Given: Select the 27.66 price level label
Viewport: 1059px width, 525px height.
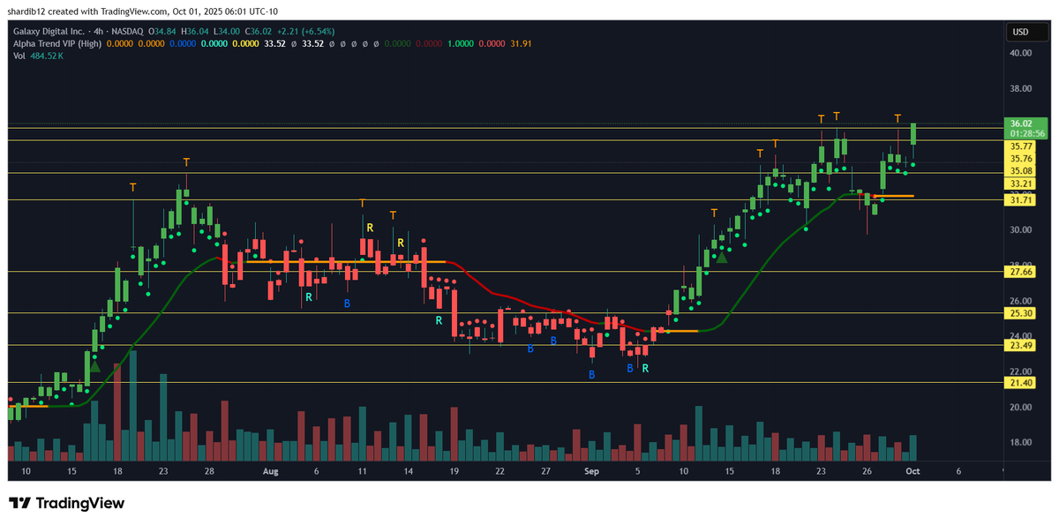Looking at the screenshot, I should pyautogui.click(x=1021, y=272).
